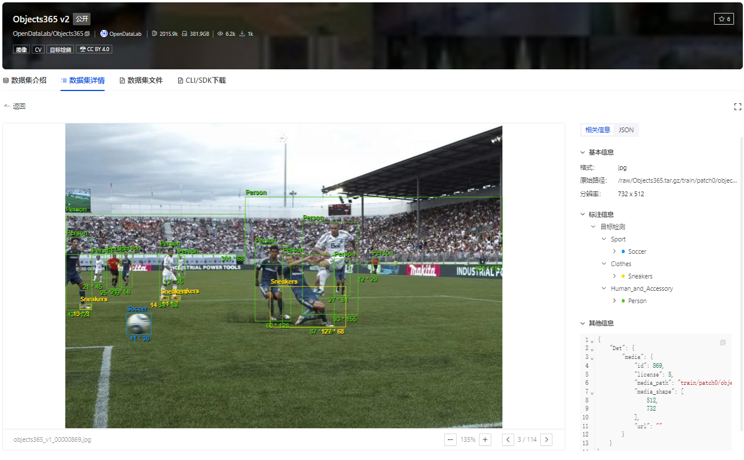This screenshot has height=460, width=744.
Task: Select the 相关信息 panel tab
Action: tap(598, 130)
